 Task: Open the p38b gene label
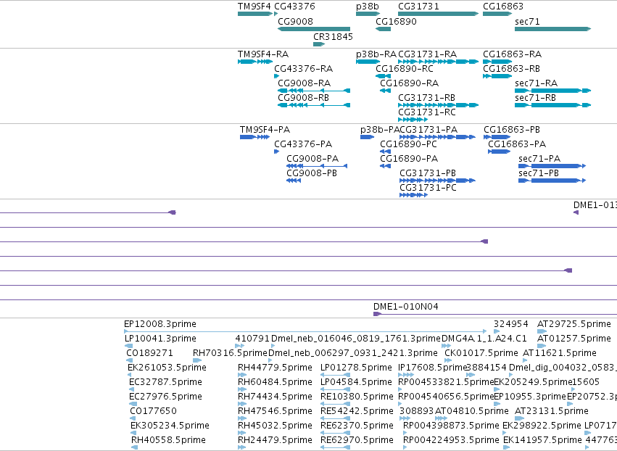[368, 7]
